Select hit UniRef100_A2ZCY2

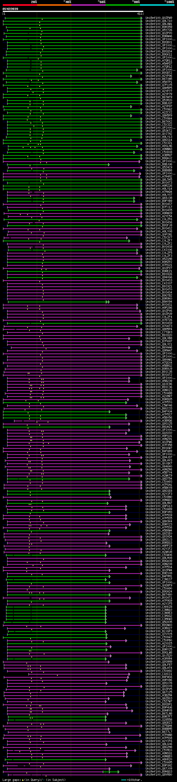158,113
